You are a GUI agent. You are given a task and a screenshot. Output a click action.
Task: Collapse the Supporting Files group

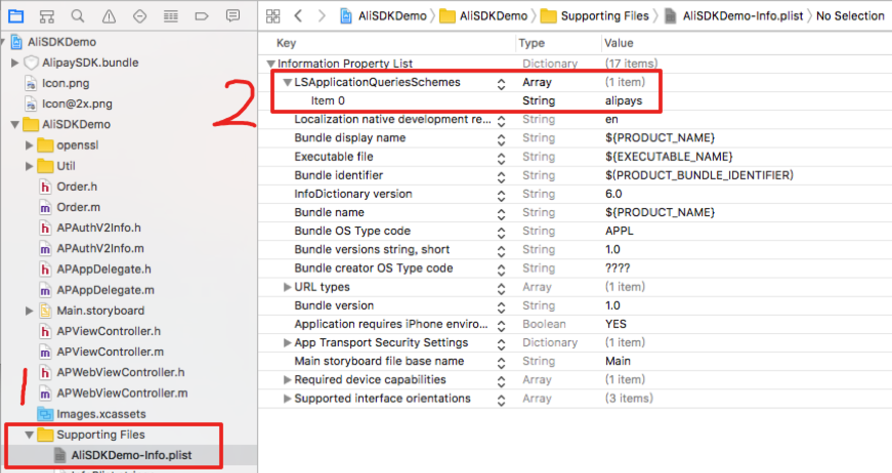29,435
